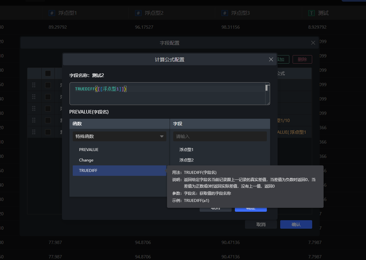Screen dimensions: 366x260
Task: Click the red 删除 button
Action: pyautogui.click(x=302, y=59)
